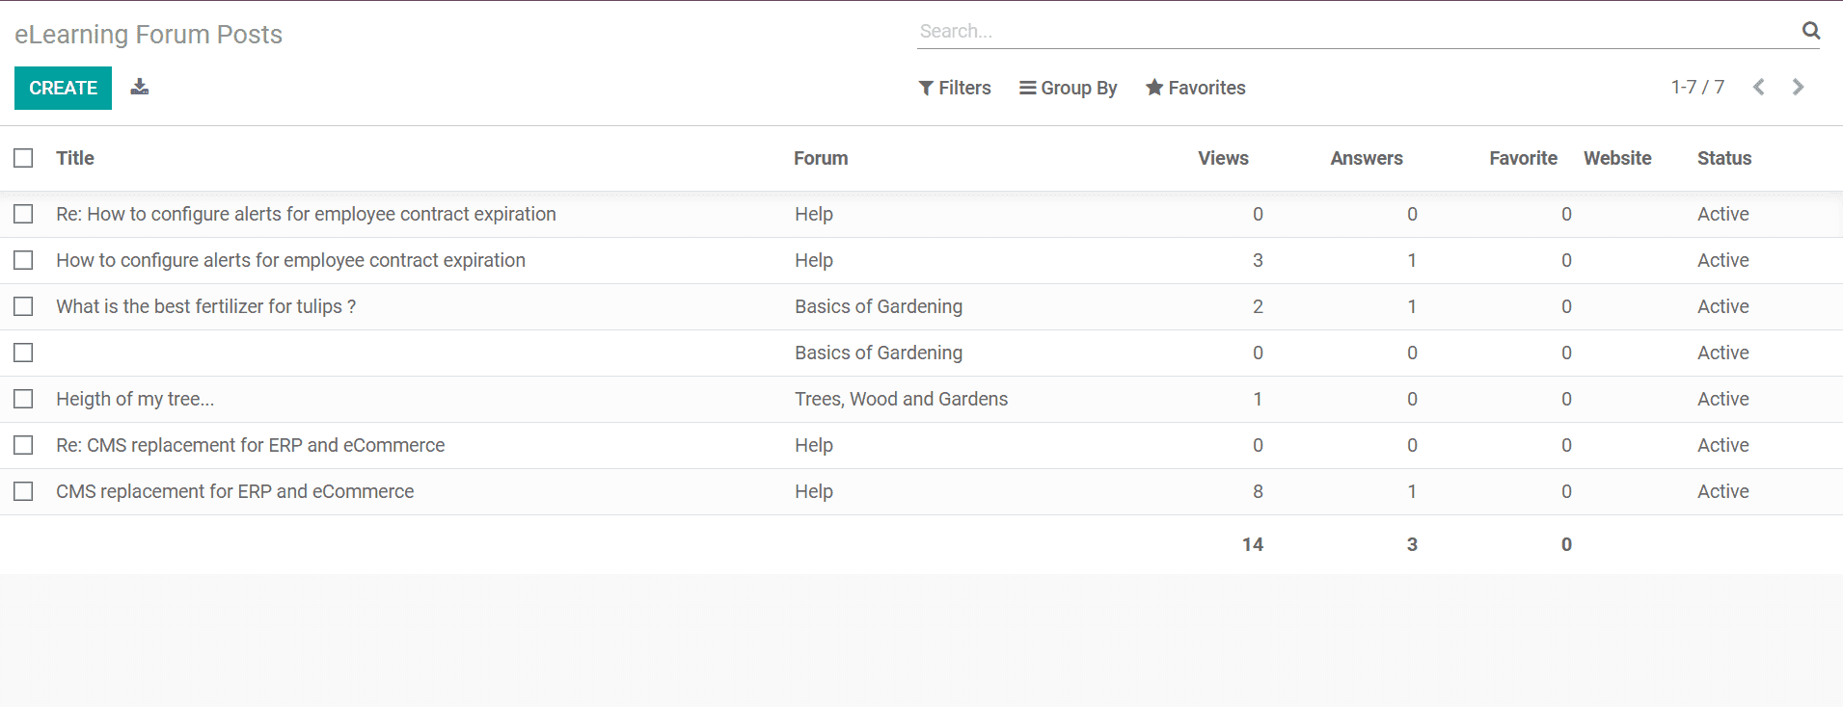Tick checkbox of the untitled Basics of Gardening row
Screen dimensions: 1843x707
coord(23,353)
